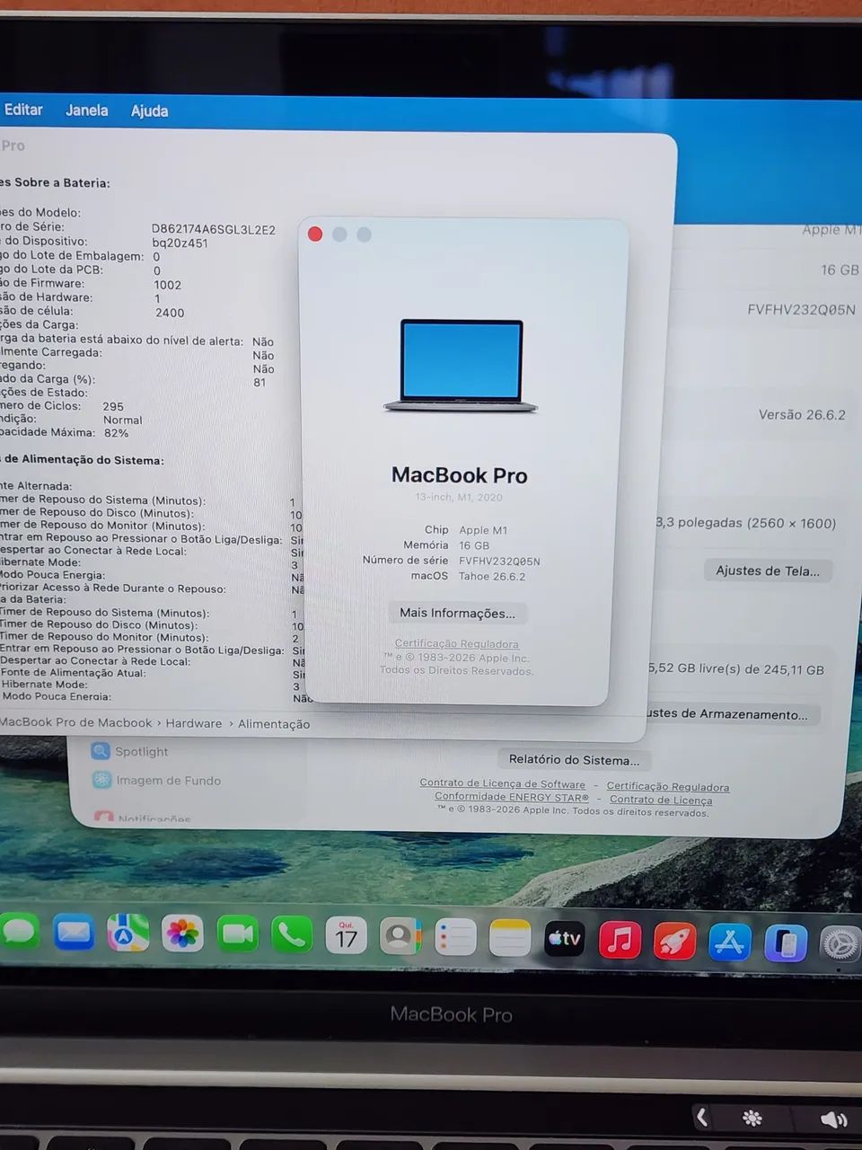The height and width of the screenshot is (1150, 862).
Task: Launch FaceTime from the Dock
Action: (x=237, y=936)
